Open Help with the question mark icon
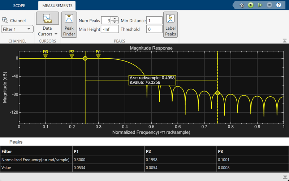The image size is (289, 181). [x=279, y=5]
